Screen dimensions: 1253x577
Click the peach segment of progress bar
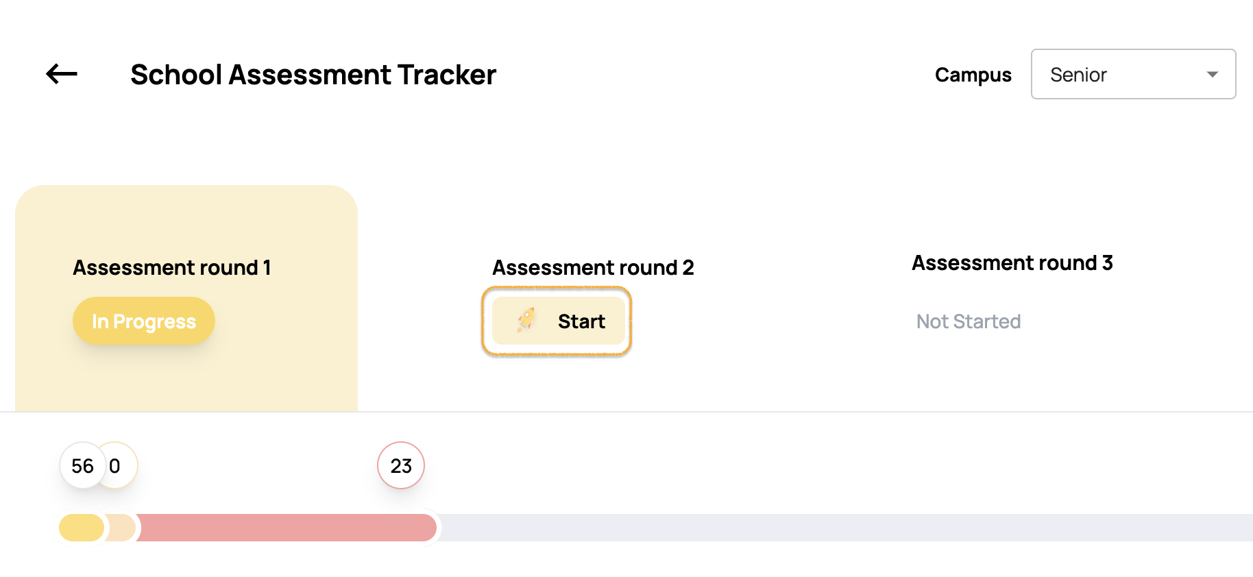click(x=121, y=528)
